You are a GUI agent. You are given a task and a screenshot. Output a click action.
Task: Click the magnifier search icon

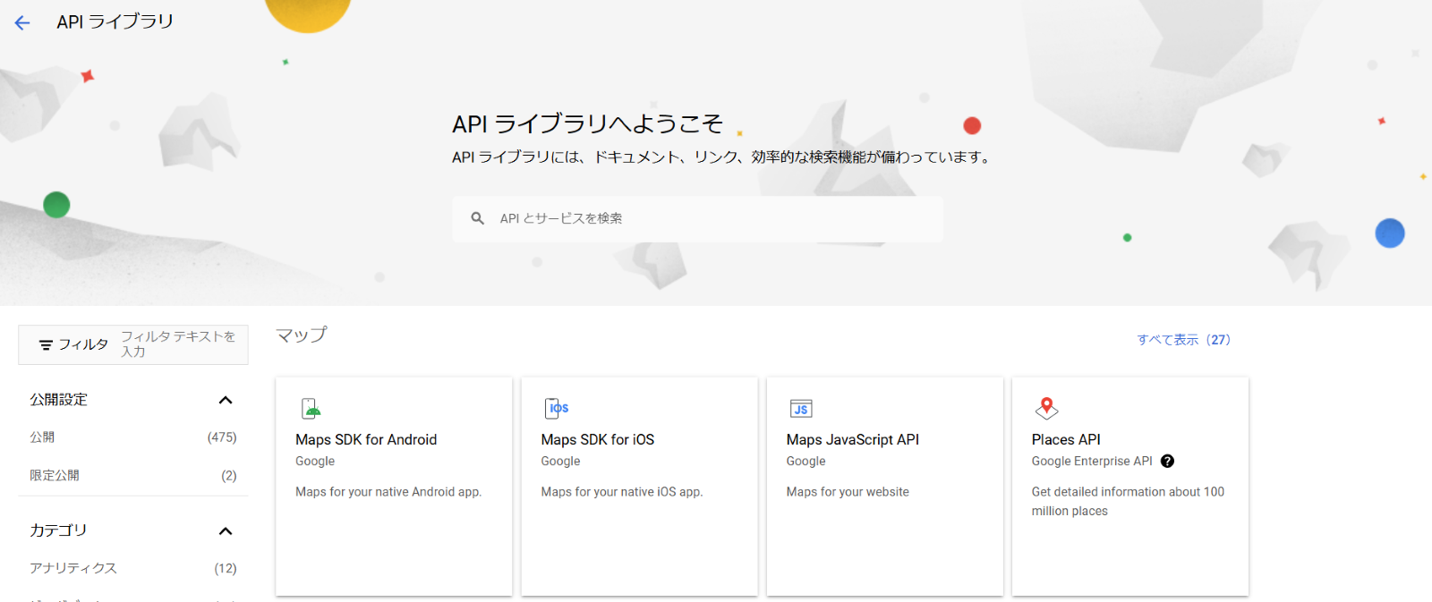(478, 218)
